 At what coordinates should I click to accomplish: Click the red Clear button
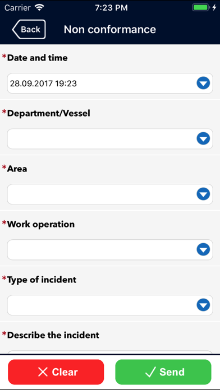(56, 372)
